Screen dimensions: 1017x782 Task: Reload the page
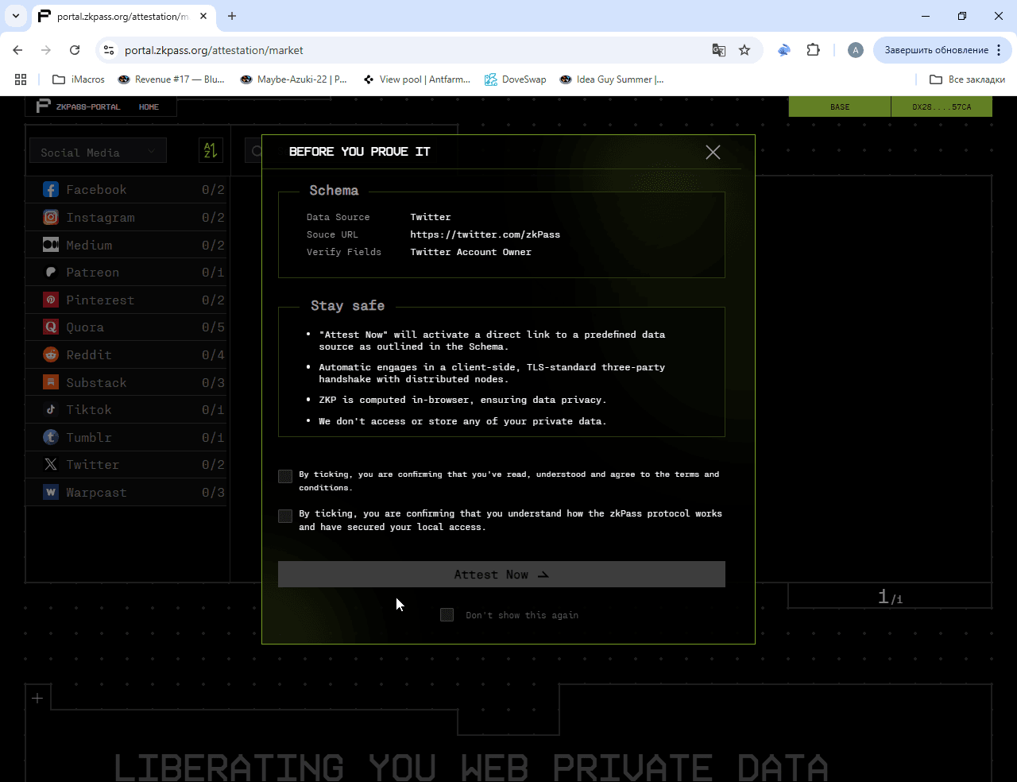point(75,50)
